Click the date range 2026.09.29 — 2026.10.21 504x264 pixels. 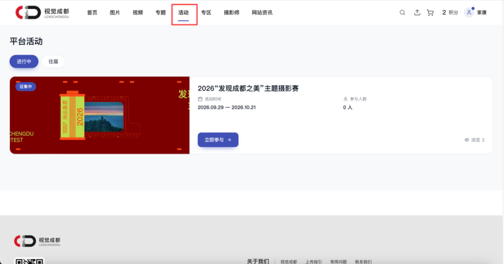227,107
